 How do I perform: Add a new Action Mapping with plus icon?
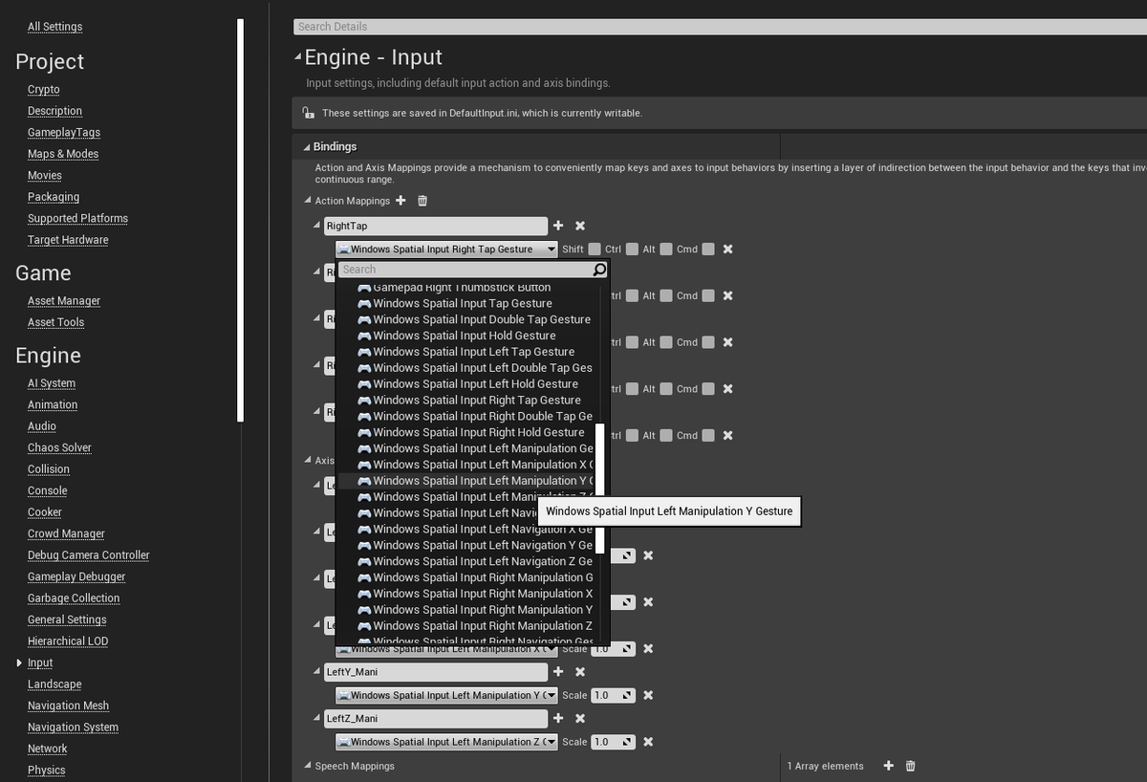point(400,201)
